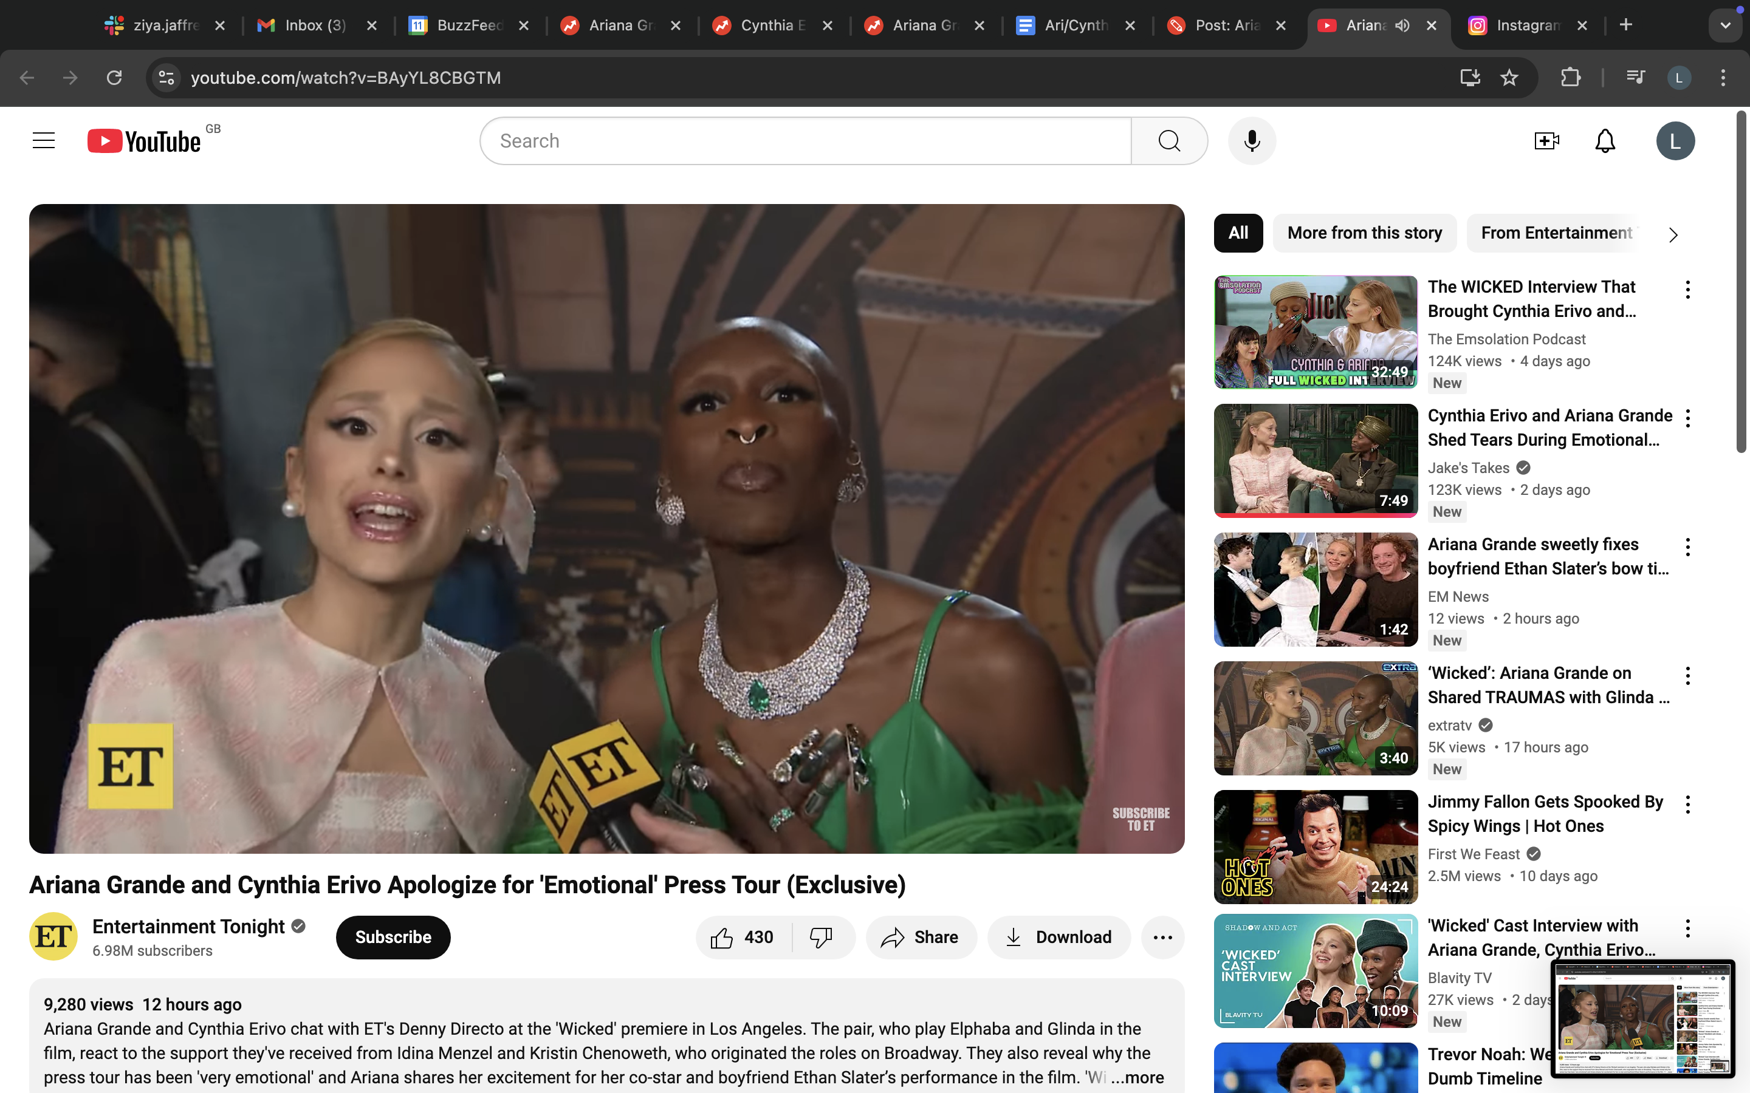Click Chrome media controls icon
This screenshot has width=1750, height=1093.
(x=1635, y=77)
